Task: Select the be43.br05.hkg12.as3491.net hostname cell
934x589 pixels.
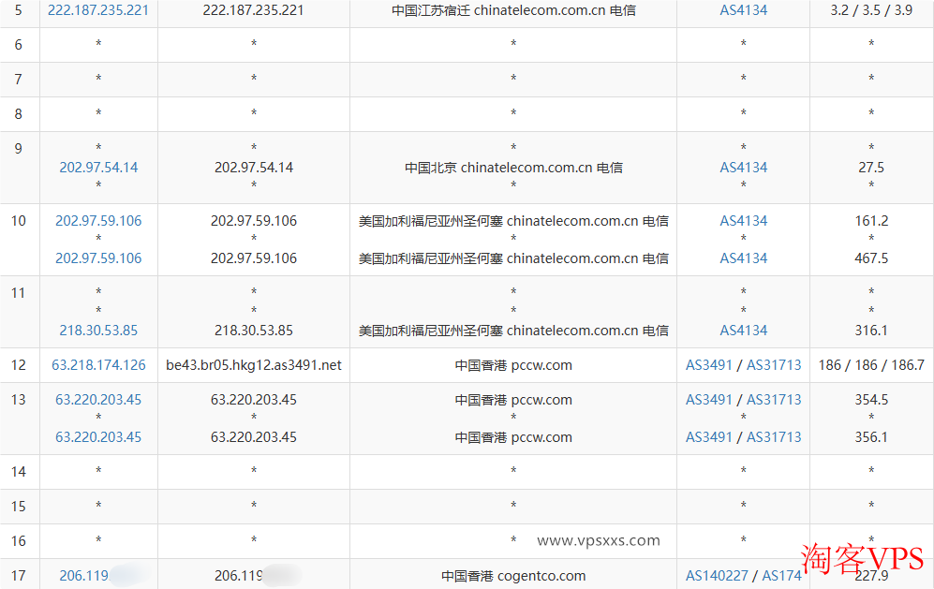Action: 253,365
